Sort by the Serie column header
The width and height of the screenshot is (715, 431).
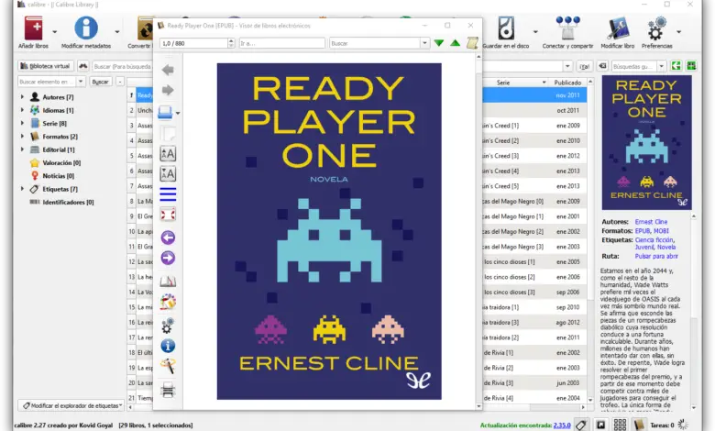pos(503,83)
